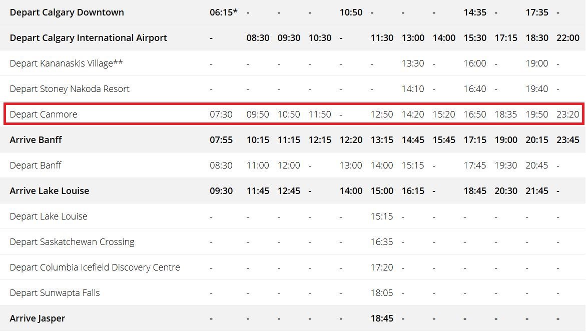Screen dimensions: 586x332
Task: Choose the 16:40 Stoney Nakoda Resort departure
Action: [474, 89]
